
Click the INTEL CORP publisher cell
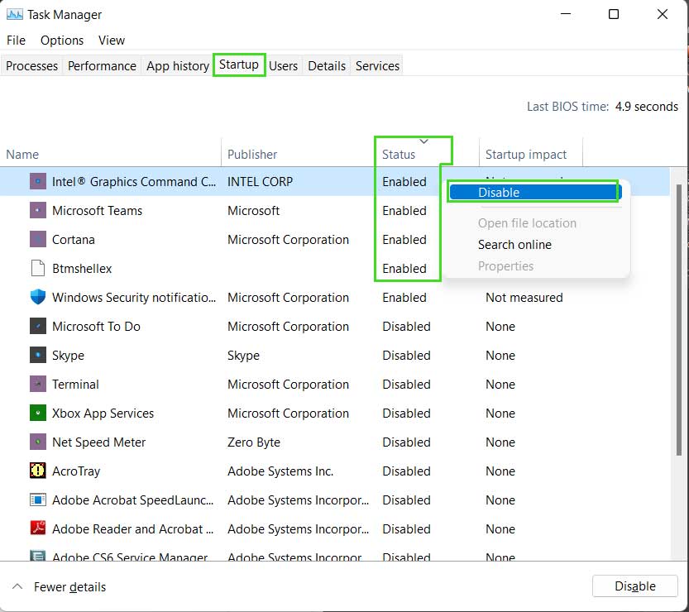click(260, 182)
